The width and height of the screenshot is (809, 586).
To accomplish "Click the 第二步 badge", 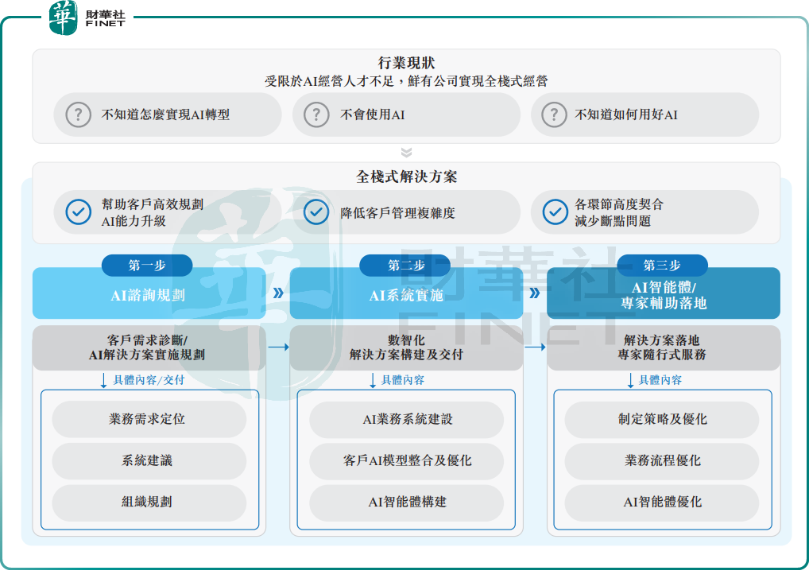I will (x=405, y=266).
